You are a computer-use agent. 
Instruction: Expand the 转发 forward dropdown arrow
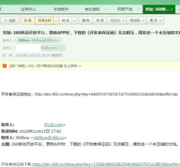74,21
